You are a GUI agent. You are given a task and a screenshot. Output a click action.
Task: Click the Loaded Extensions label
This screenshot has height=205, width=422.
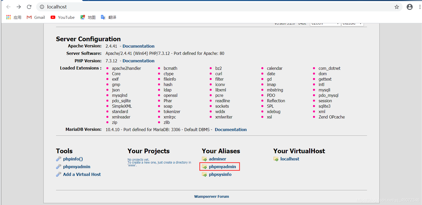(x=81, y=68)
